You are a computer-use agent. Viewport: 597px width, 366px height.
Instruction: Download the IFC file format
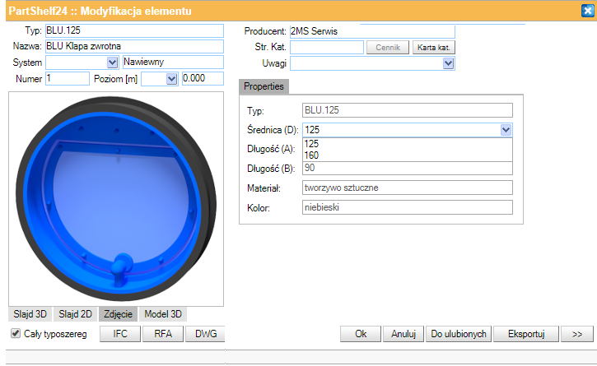119,334
